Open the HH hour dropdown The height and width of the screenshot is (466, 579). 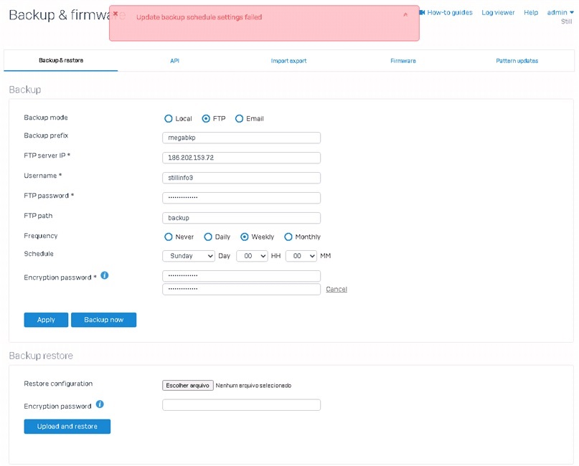(x=252, y=256)
